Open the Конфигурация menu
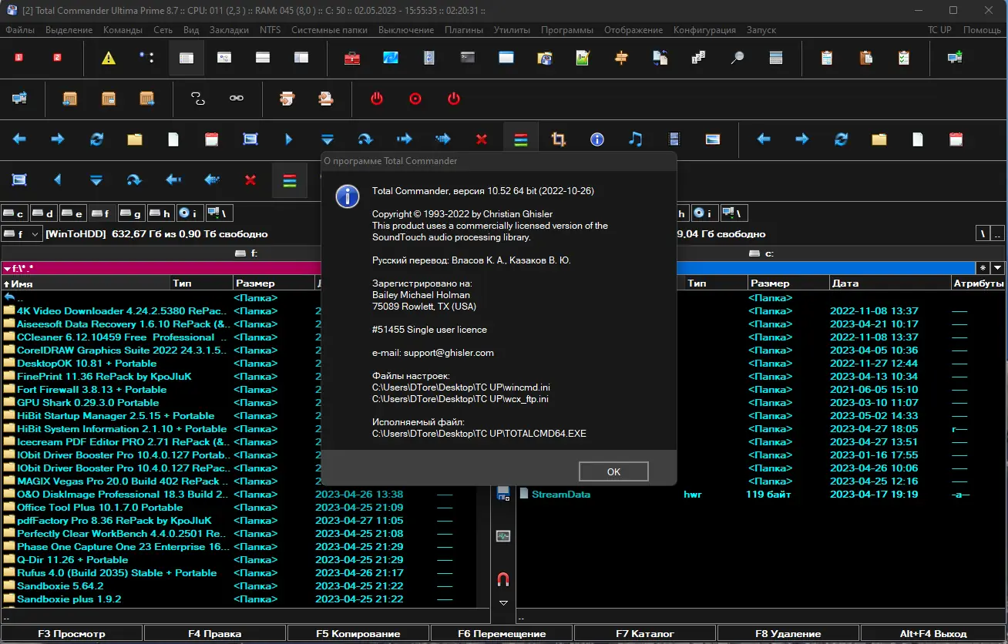Image resolution: width=1008 pixels, height=644 pixels. tap(704, 30)
